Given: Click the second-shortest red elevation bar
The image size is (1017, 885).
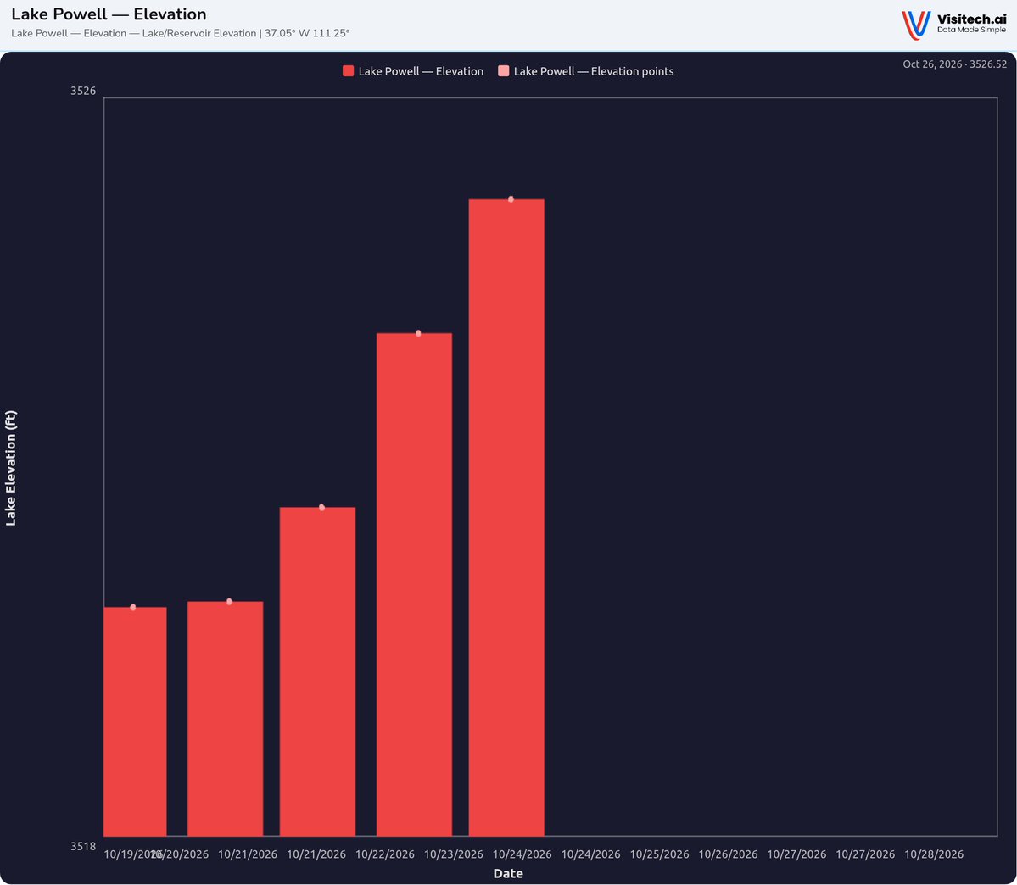Looking at the screenshot, I should click(x=225, y=719).
